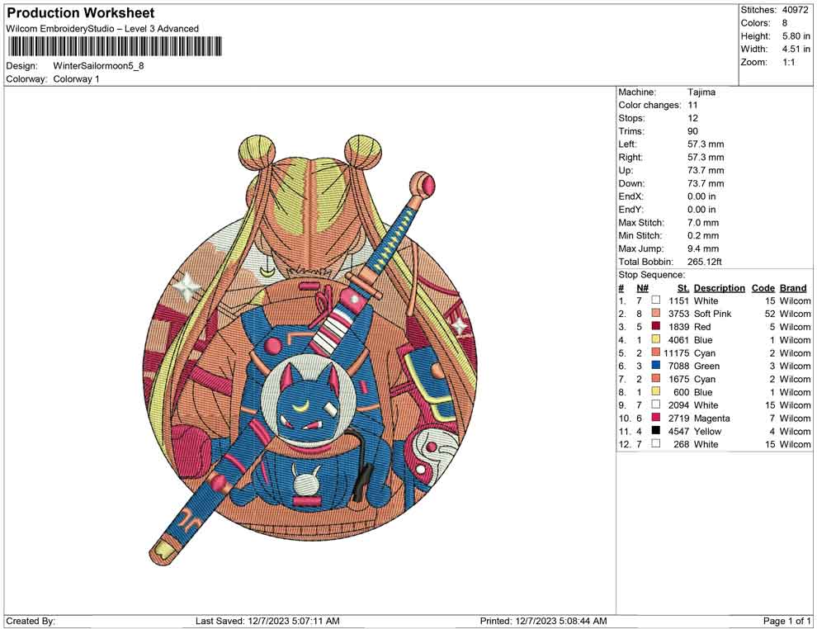Click the barcode under the header
The width and height of the screenshot is (817, 629).
(x=115, y=46)
